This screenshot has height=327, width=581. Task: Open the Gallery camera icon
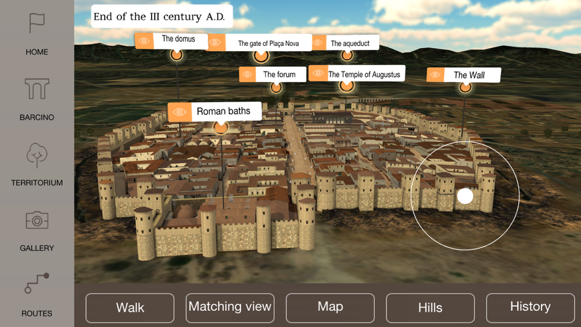(x=37, y=220)
